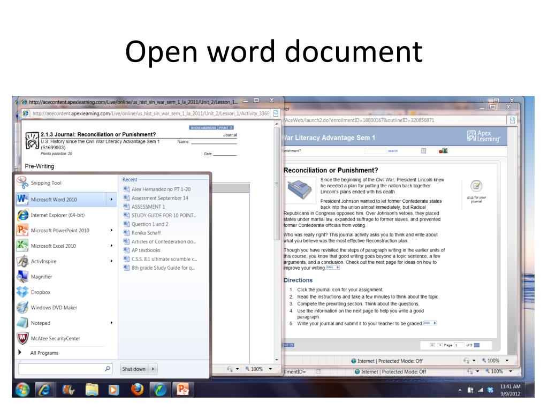Click SHOW ANSWERS button in journal window
The height and width of the screenshot is (411, 548).
pyautogui.click(x=203, y=127)
